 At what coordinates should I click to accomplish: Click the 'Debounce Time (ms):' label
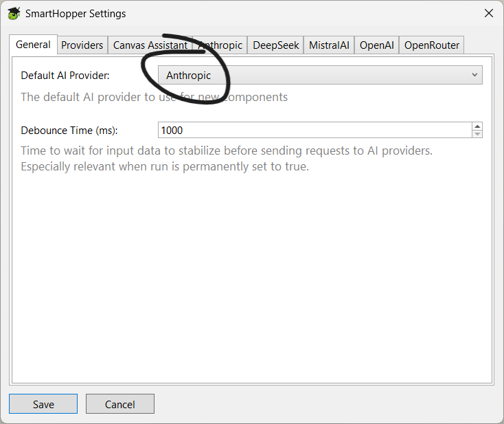69,131
